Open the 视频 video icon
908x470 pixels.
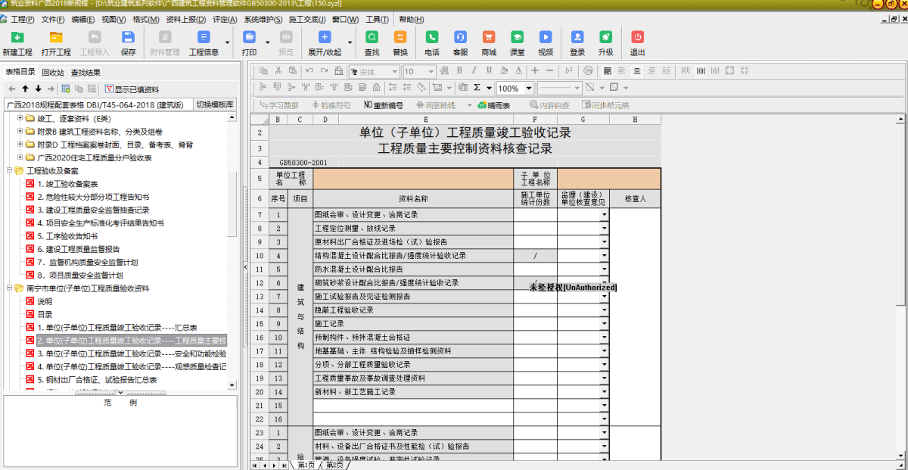[x=546, y=42]
